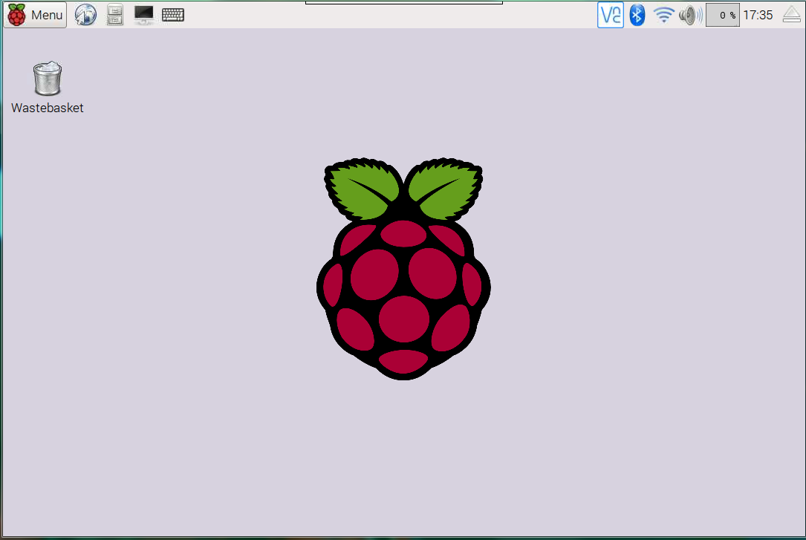Launch the web browser globe icon

(85, 15)
